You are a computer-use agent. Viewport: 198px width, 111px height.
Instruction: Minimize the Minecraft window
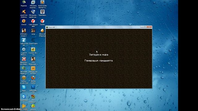point(142,27)
